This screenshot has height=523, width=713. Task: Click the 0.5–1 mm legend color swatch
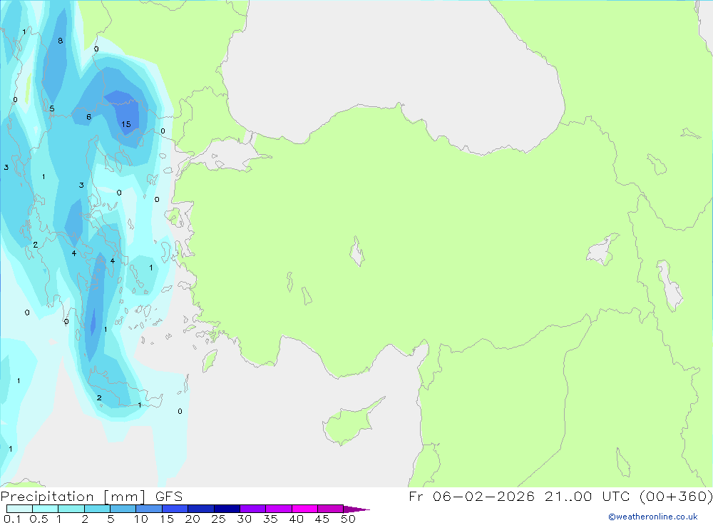click(x=46, y=509)
